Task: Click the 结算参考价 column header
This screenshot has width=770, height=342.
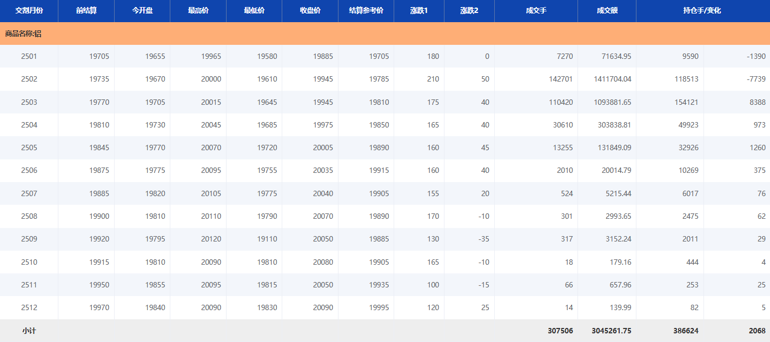Action: click(366, 11)
